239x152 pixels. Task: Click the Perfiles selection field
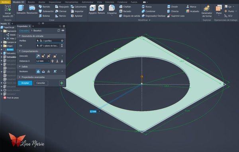(x=50, y=41)
